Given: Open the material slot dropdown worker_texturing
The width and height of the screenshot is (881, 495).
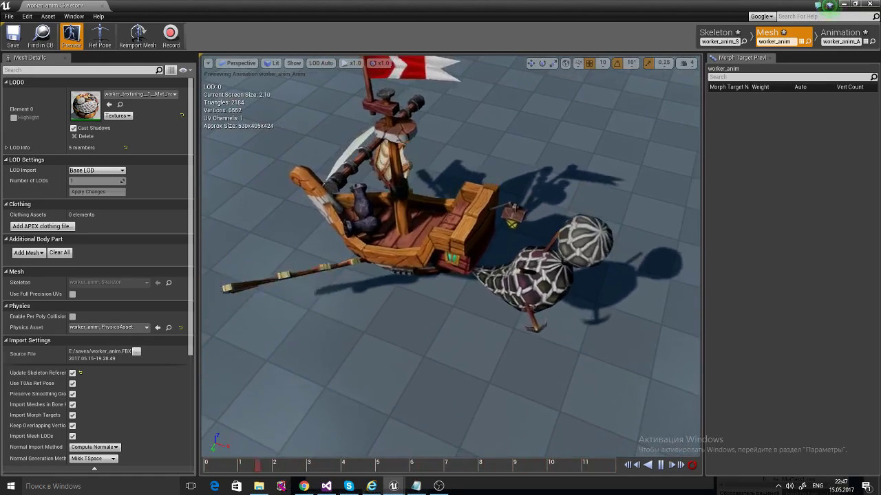Looking at the screenshot, I should coord(140,94).
